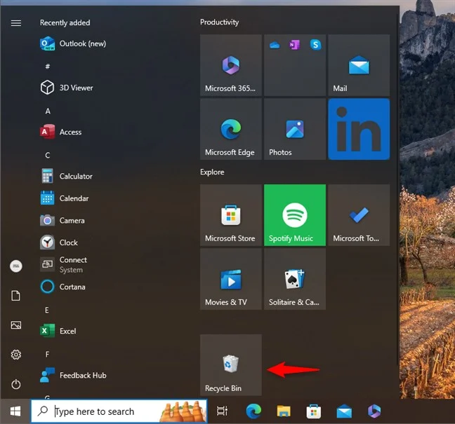Open the Solitaire & Casual Games tile

[295, 279]
